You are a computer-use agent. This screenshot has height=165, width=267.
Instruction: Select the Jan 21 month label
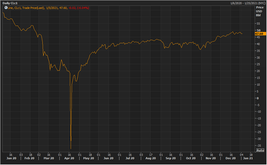point(248,158)
